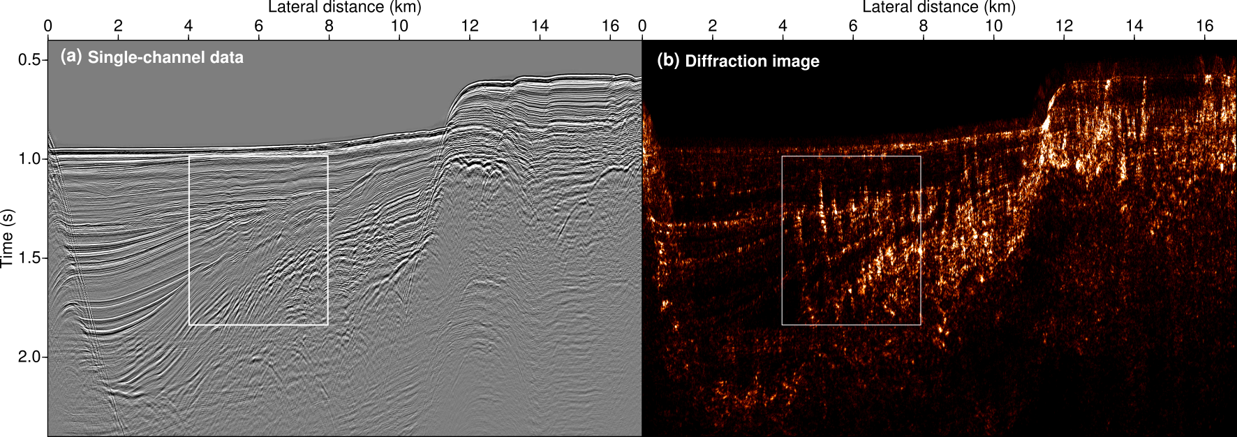
Task: Click the 10 km tick label above panel b
Action: point(993,26)
